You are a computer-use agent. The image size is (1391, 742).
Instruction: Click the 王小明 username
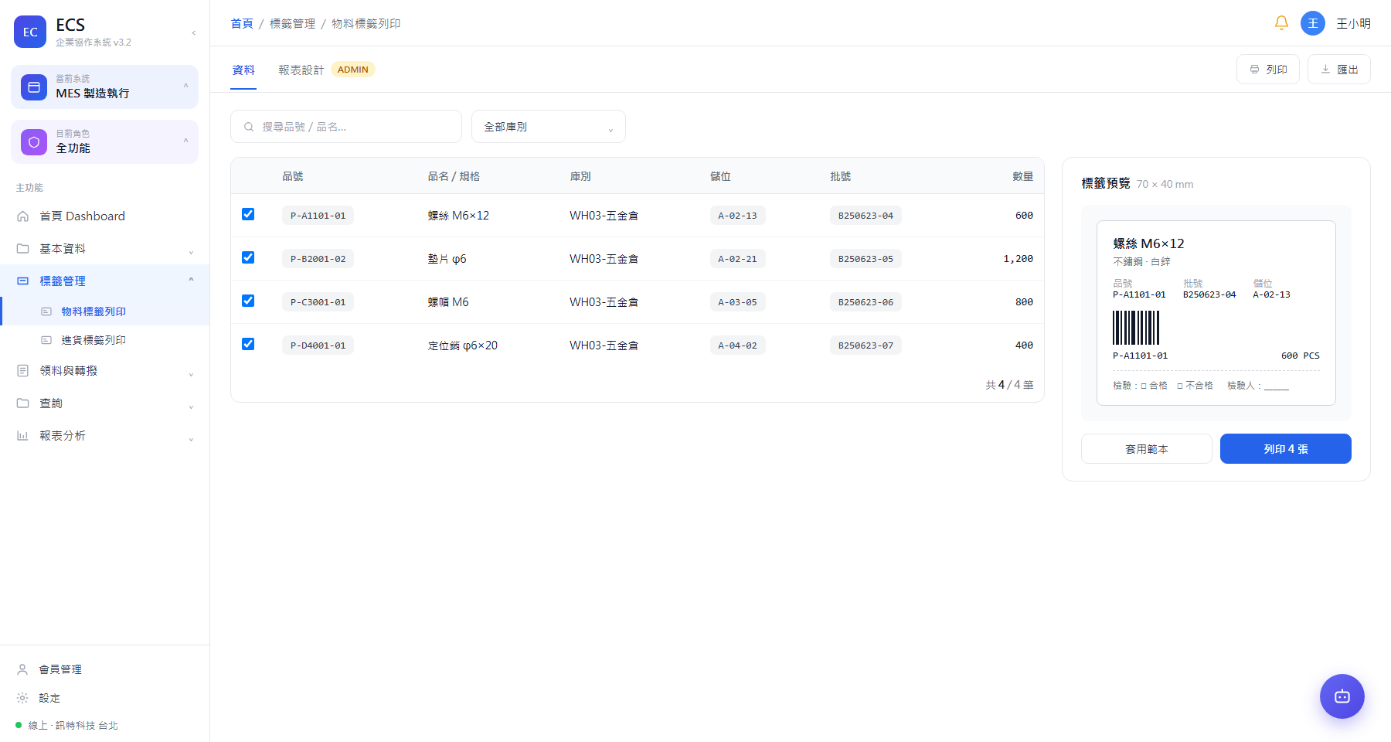point(1354,24)
